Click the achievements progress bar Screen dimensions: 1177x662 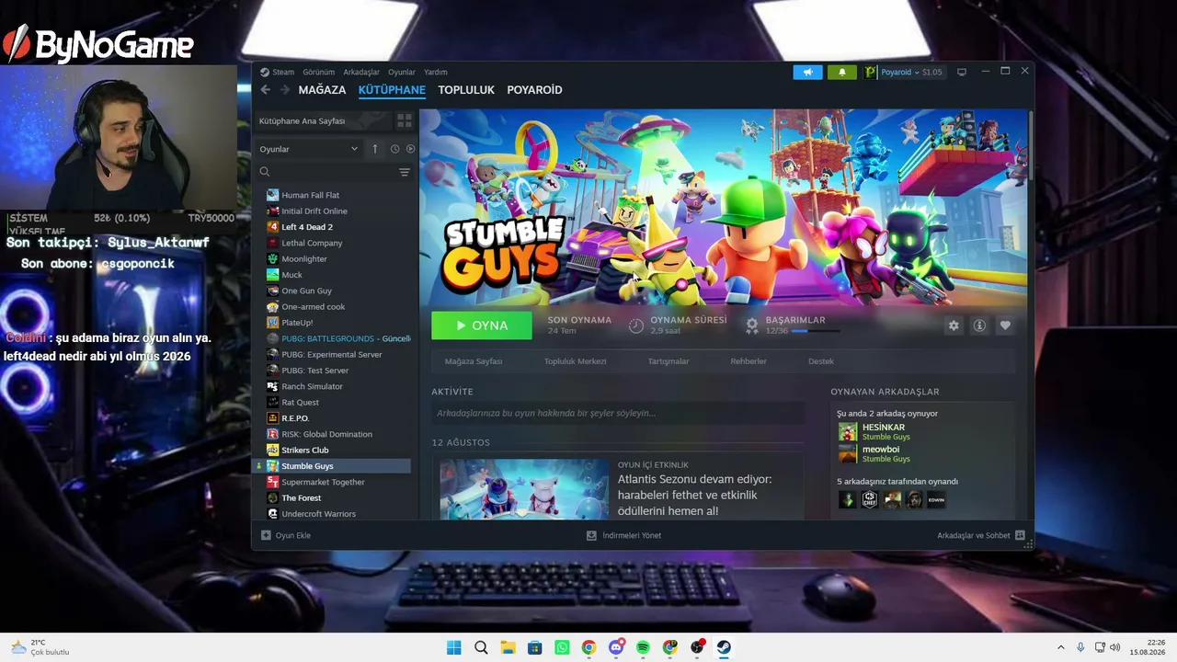(x=815, y=331)
